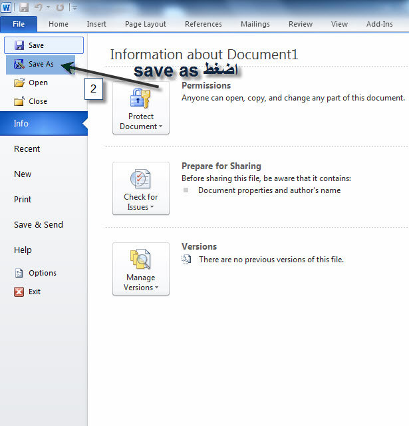Screen dimensions: 409x426
Task: Open the Customize Quick Access Toolbar dropdown
Action: pyautogui.click(x=74, y=7)
